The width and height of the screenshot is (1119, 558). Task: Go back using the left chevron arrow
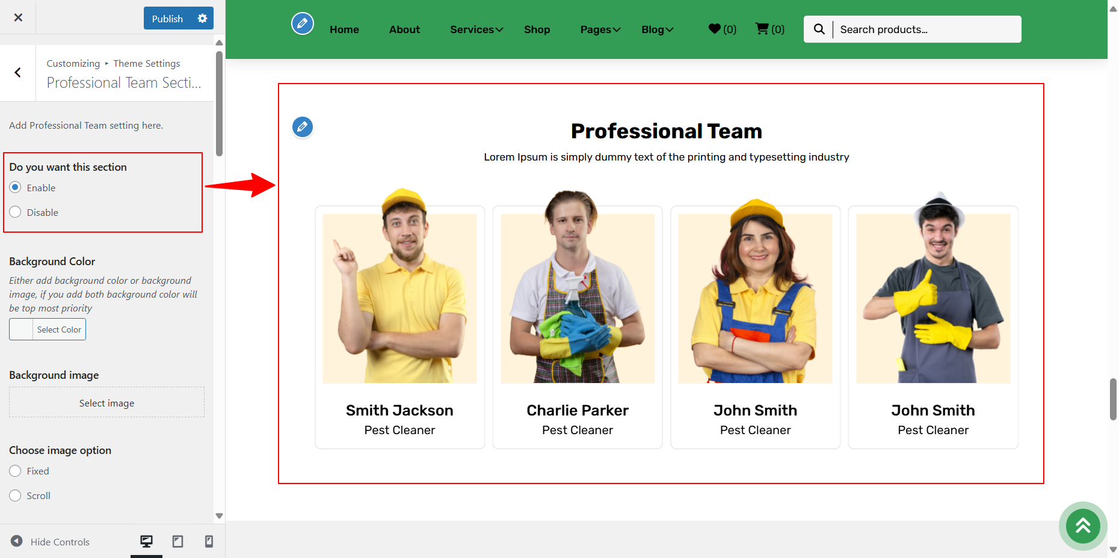click(18, 73)
